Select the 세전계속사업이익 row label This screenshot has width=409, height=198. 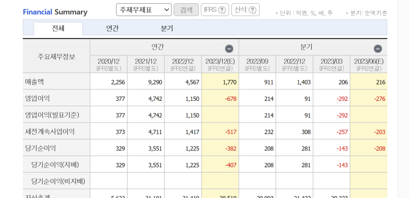50,132
